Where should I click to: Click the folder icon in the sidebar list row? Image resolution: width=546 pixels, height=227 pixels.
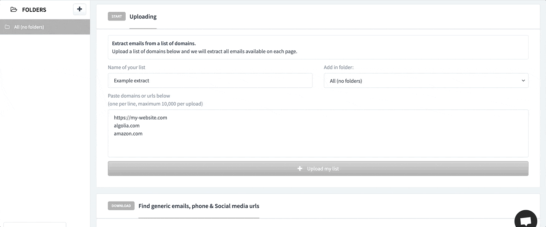[7, 27]
